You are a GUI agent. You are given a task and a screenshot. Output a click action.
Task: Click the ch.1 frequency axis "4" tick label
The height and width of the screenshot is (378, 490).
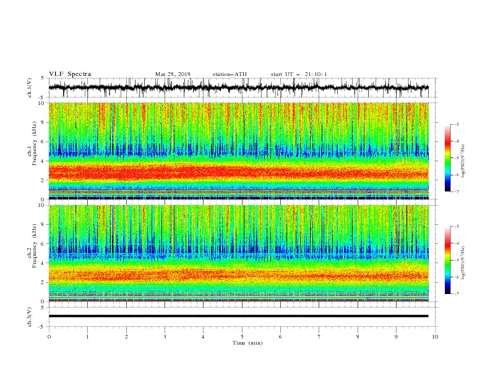click(x=43, y=161)
